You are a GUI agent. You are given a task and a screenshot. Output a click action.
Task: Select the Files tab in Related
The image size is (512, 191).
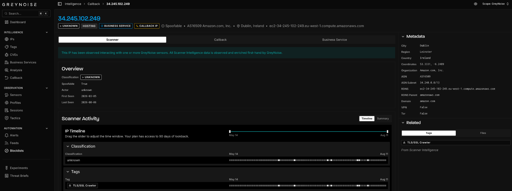point(483,133)
